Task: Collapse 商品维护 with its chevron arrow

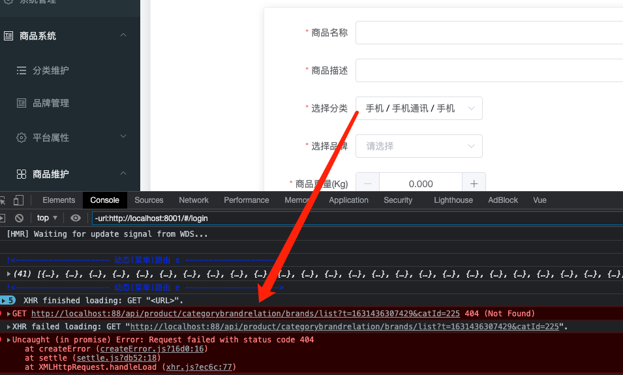Action: pos(123,173)
